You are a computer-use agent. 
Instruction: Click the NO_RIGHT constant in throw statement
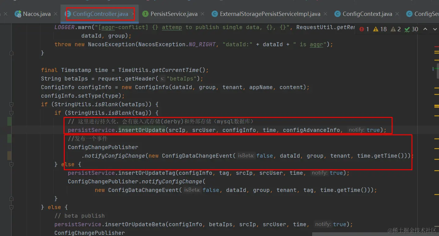coord(202,44)
